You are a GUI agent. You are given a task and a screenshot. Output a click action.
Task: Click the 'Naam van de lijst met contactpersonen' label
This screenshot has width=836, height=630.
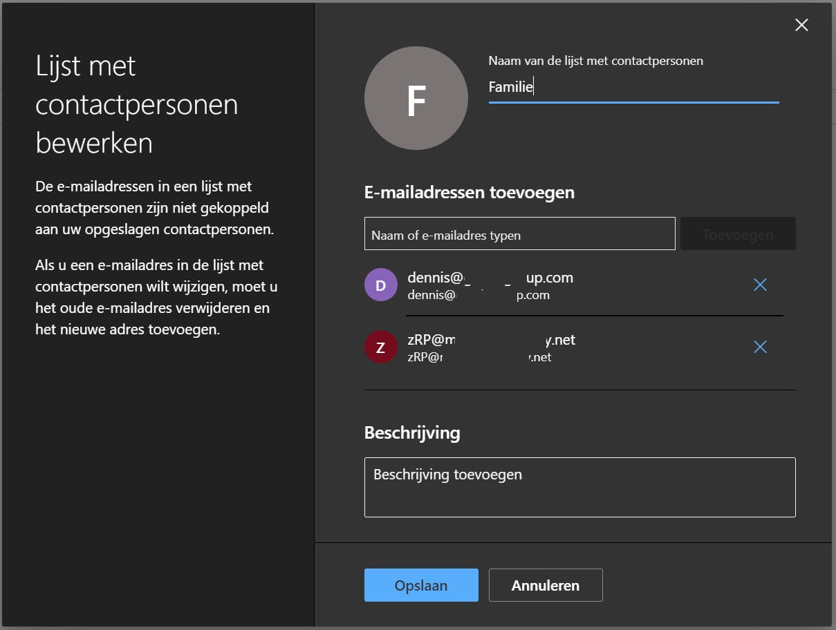[x=595, y=61]
